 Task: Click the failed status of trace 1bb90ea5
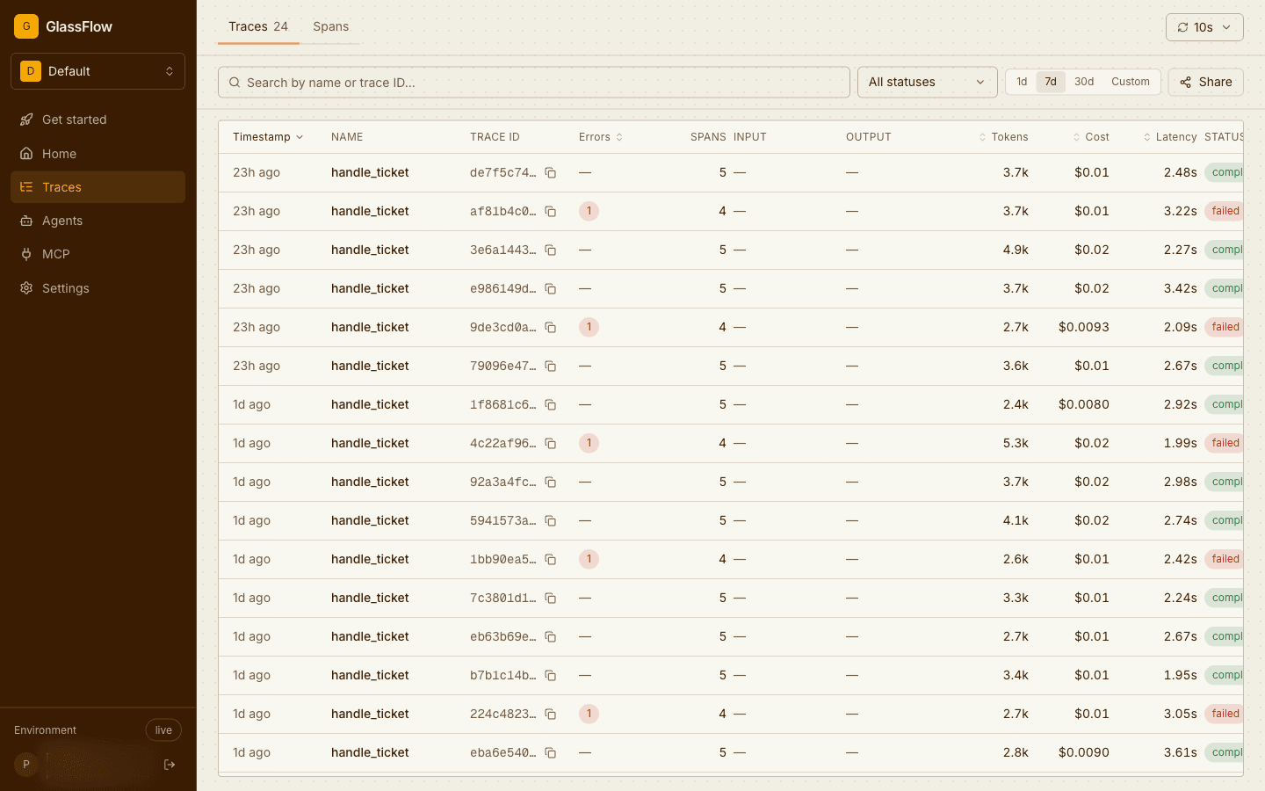[x=1225, y=559]
